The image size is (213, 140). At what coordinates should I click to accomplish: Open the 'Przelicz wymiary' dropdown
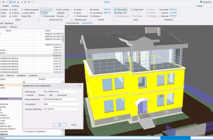[x=71, y=10]
